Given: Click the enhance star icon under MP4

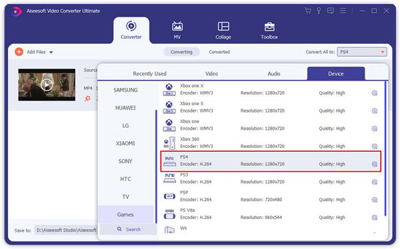Looking at the screenshot, I should point(87,99).
